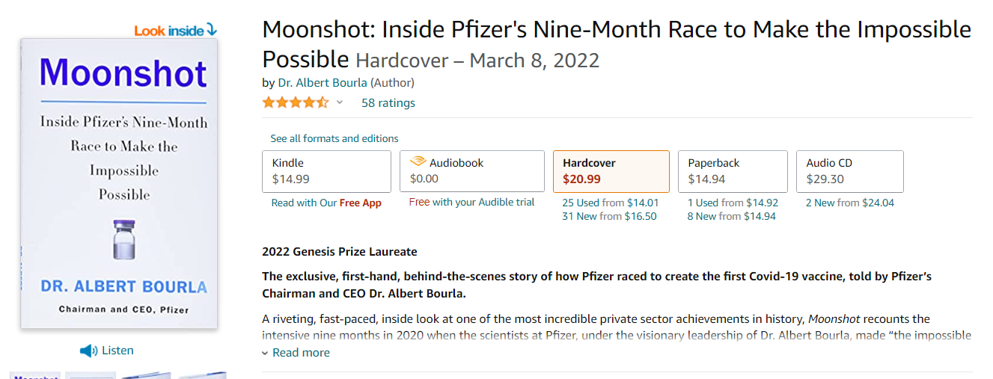Open 25 Used from $14.01 offers
Screen dimensions: 993x379
tap(610, 203)
